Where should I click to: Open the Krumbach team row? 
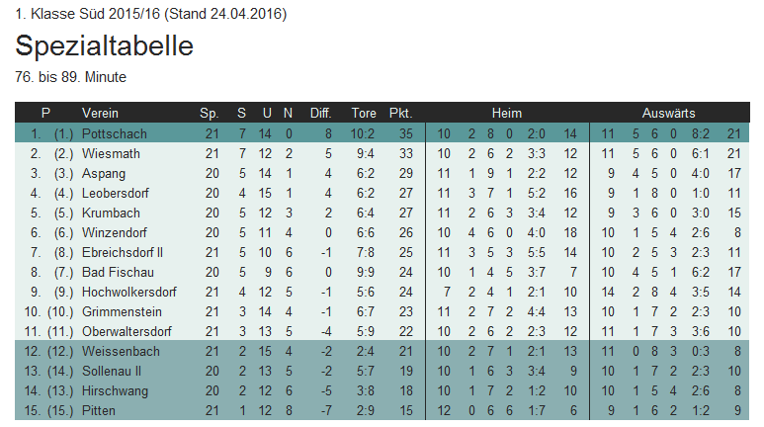point(111,213)
